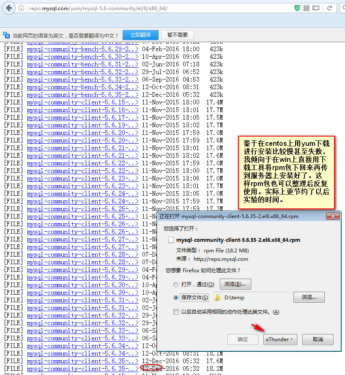Open the 17.6M mysql-community-client-5.6.20 link
Screen dimensions: 345x375
(x=82, y=140)
